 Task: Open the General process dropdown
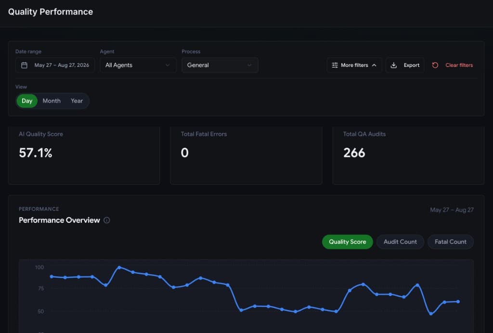(x=220, y=65)
